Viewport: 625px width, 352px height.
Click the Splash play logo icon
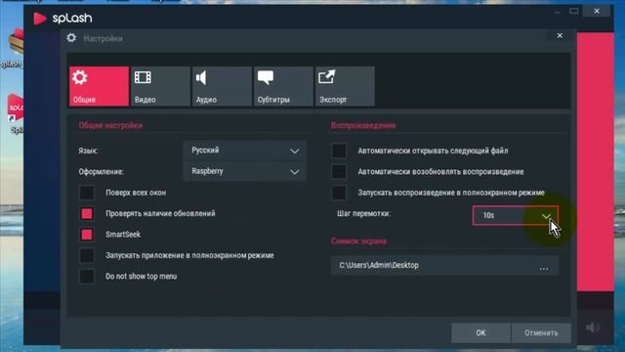pos(39,19)
